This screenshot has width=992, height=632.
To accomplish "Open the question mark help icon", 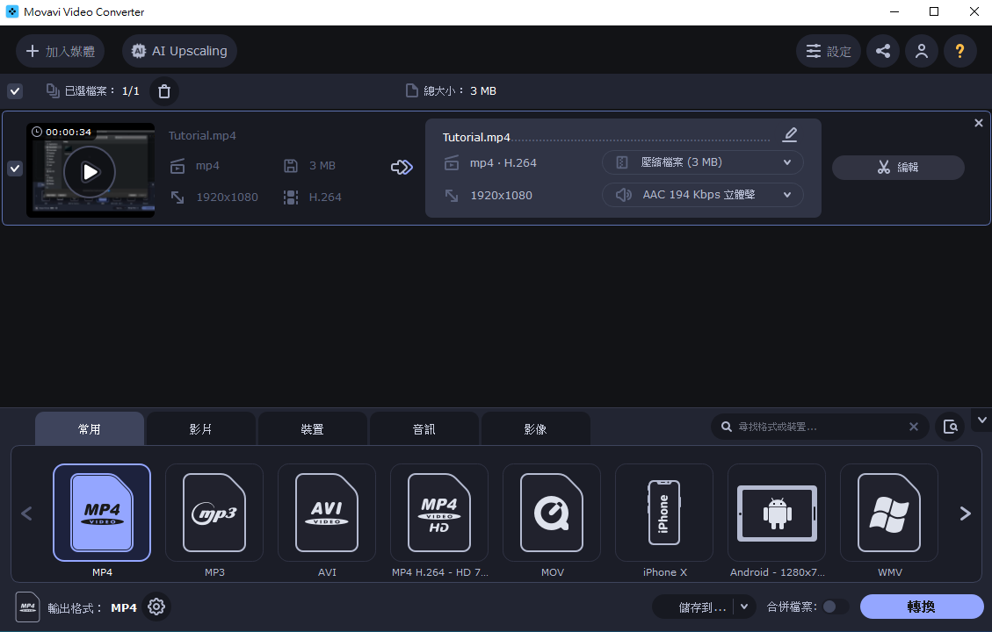I will [959, 51].
